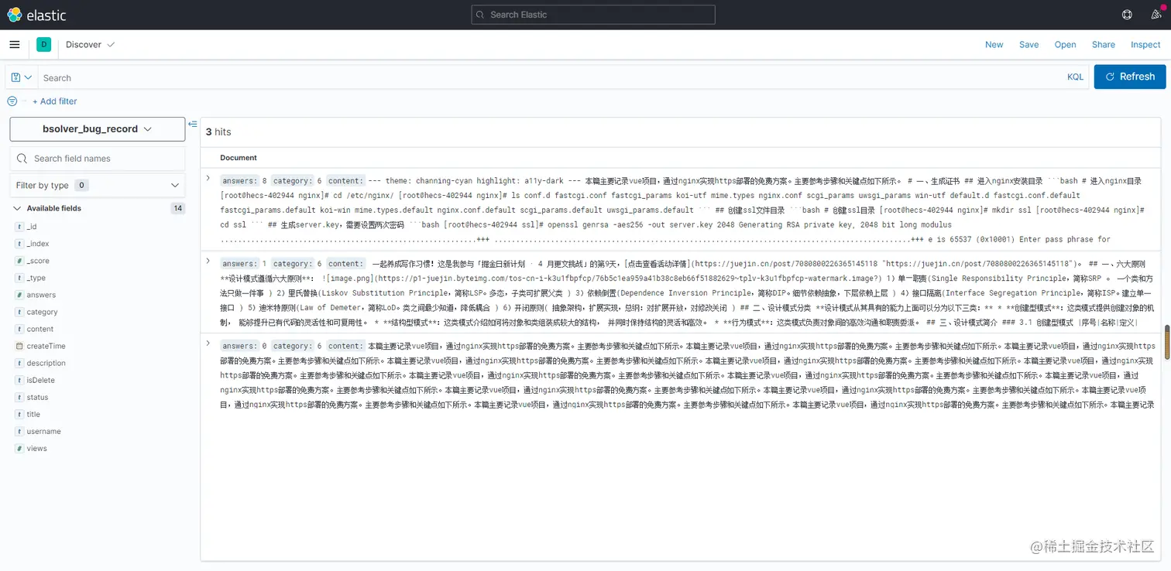Image resolution: width=1171 pixels, height=571 pixels.
Task: Click the views number type icon
Action: tap(19, 448)
